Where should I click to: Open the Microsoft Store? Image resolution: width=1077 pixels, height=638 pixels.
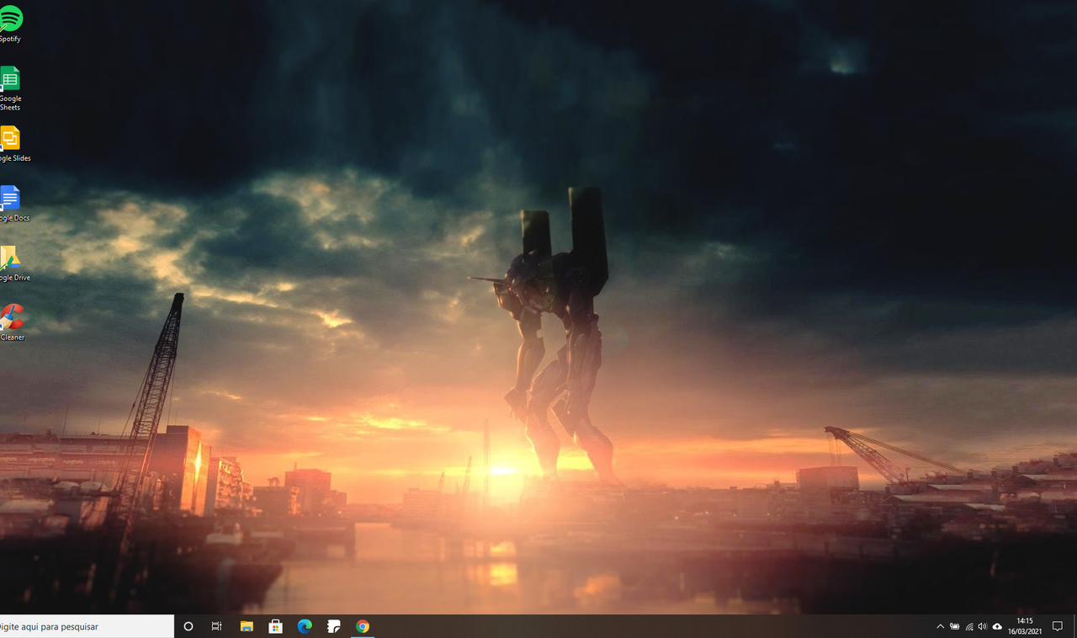[x=276, y=626]
